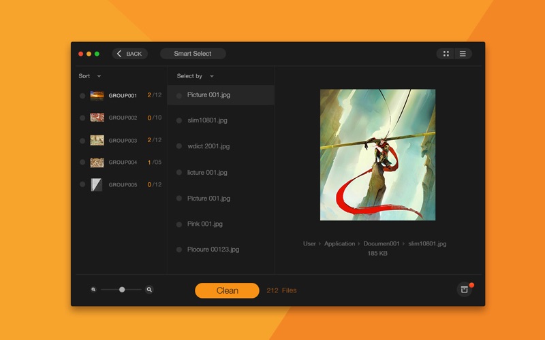This screenshot has height=340, width=545.
Task: Select circle beside licture 001.jpg
Action: click(x=179, y=173)
